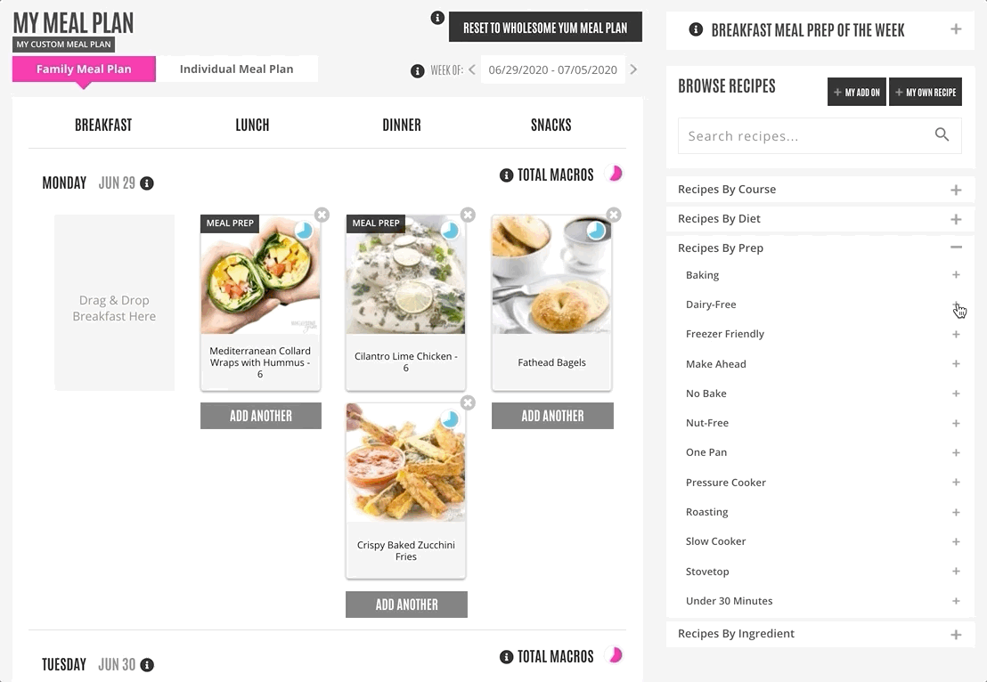Go to the next week arrow
Screen dimensions: 987x682
pyautogui.click(x=633, y=69)
